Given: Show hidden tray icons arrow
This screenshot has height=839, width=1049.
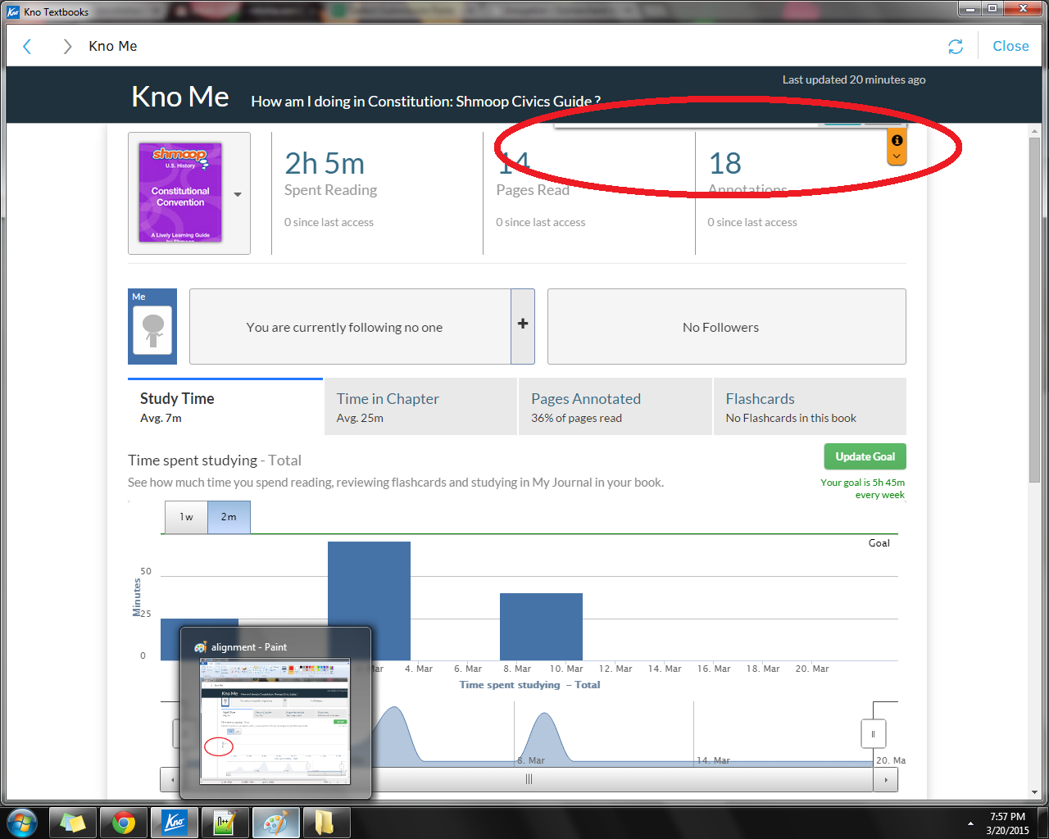Looking at the screenshot, I should 971,823.
